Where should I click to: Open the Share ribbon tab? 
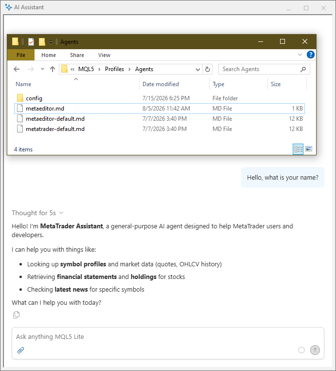point(77,55)
